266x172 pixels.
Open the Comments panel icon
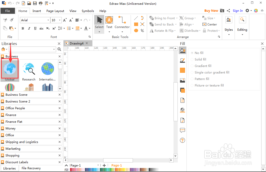(182, 130)
